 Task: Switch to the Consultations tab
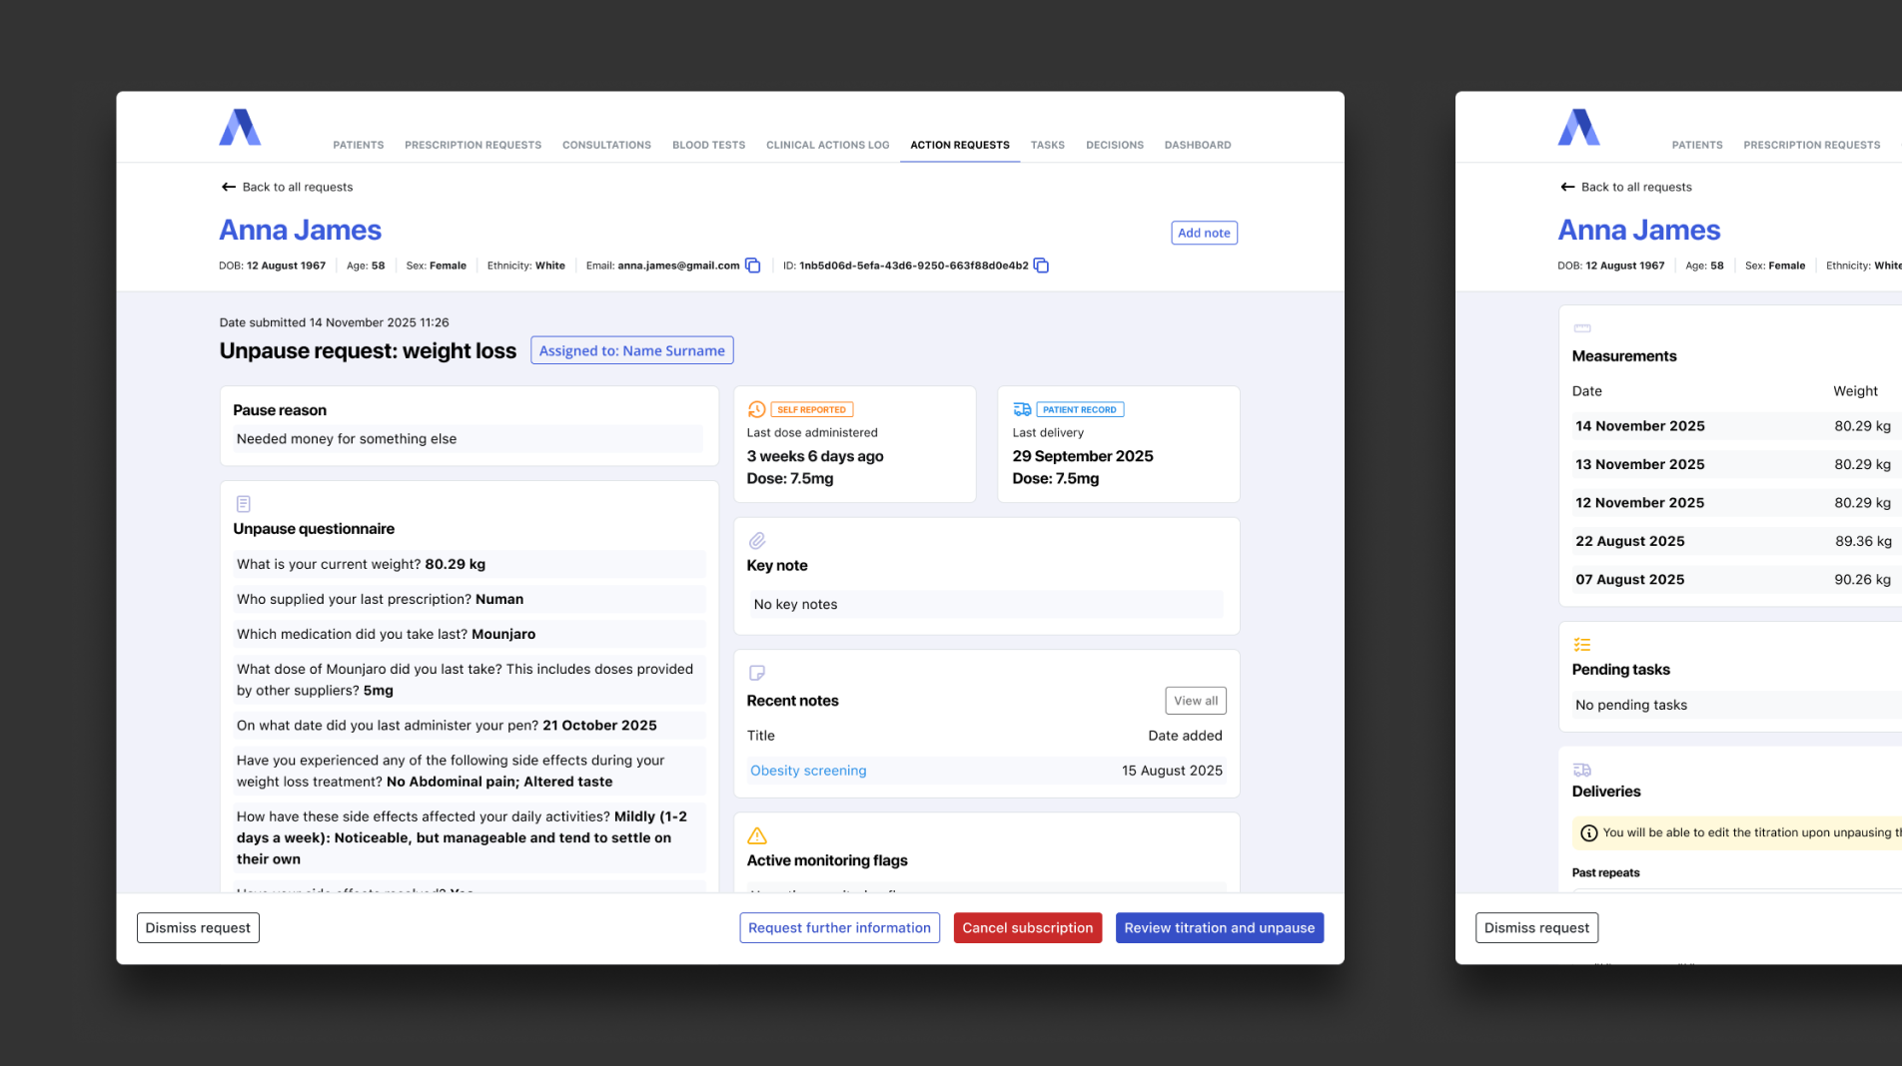click(x=606, y=145)
